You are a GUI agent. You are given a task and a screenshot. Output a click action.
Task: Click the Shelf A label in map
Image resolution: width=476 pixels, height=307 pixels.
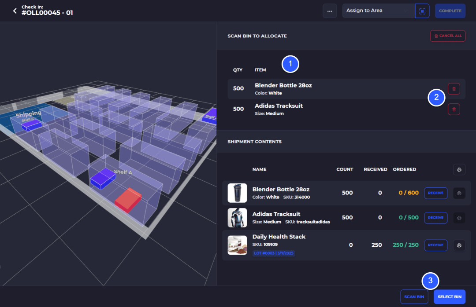click(123, 172)
